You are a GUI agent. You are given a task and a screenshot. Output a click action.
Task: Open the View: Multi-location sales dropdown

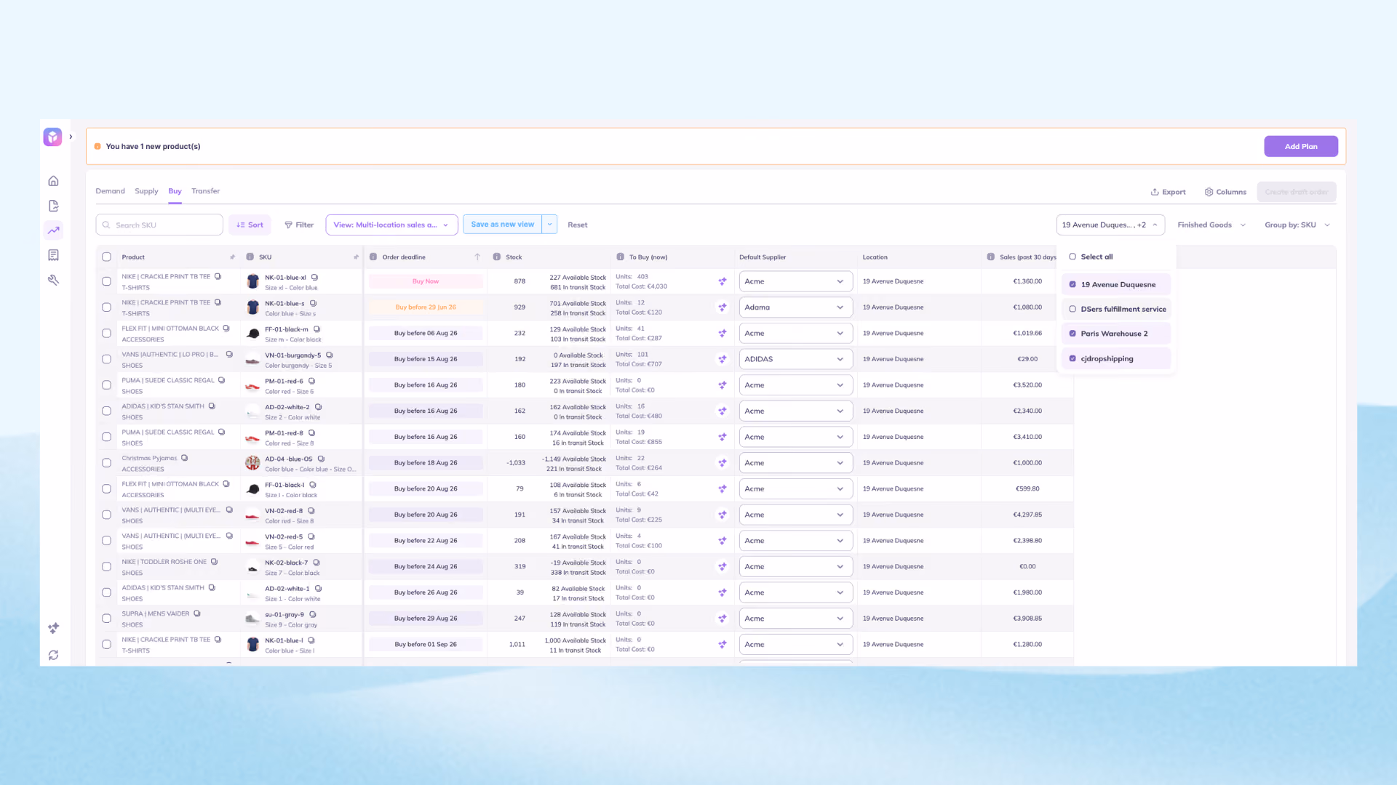pos(391,225)
